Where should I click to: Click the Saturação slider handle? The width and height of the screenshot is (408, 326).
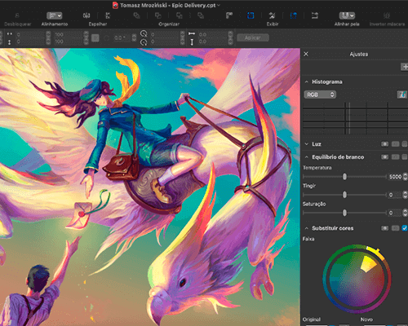[x=344, y=213]
